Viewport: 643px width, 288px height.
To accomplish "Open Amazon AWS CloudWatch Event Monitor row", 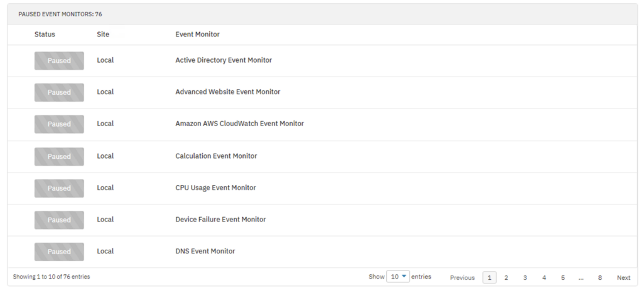I will [322, 124].
